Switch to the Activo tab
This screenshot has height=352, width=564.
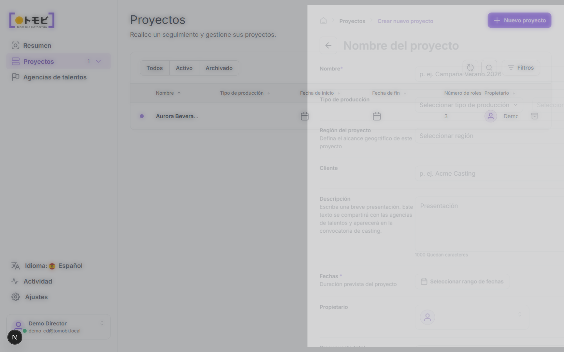pos(184,68)
